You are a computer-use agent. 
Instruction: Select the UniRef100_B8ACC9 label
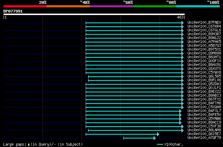coord(204,123)
